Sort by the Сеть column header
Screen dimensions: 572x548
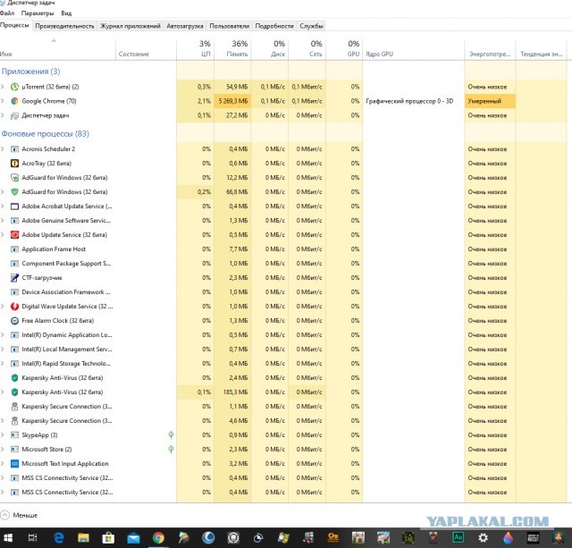click(x=307, y=48)
